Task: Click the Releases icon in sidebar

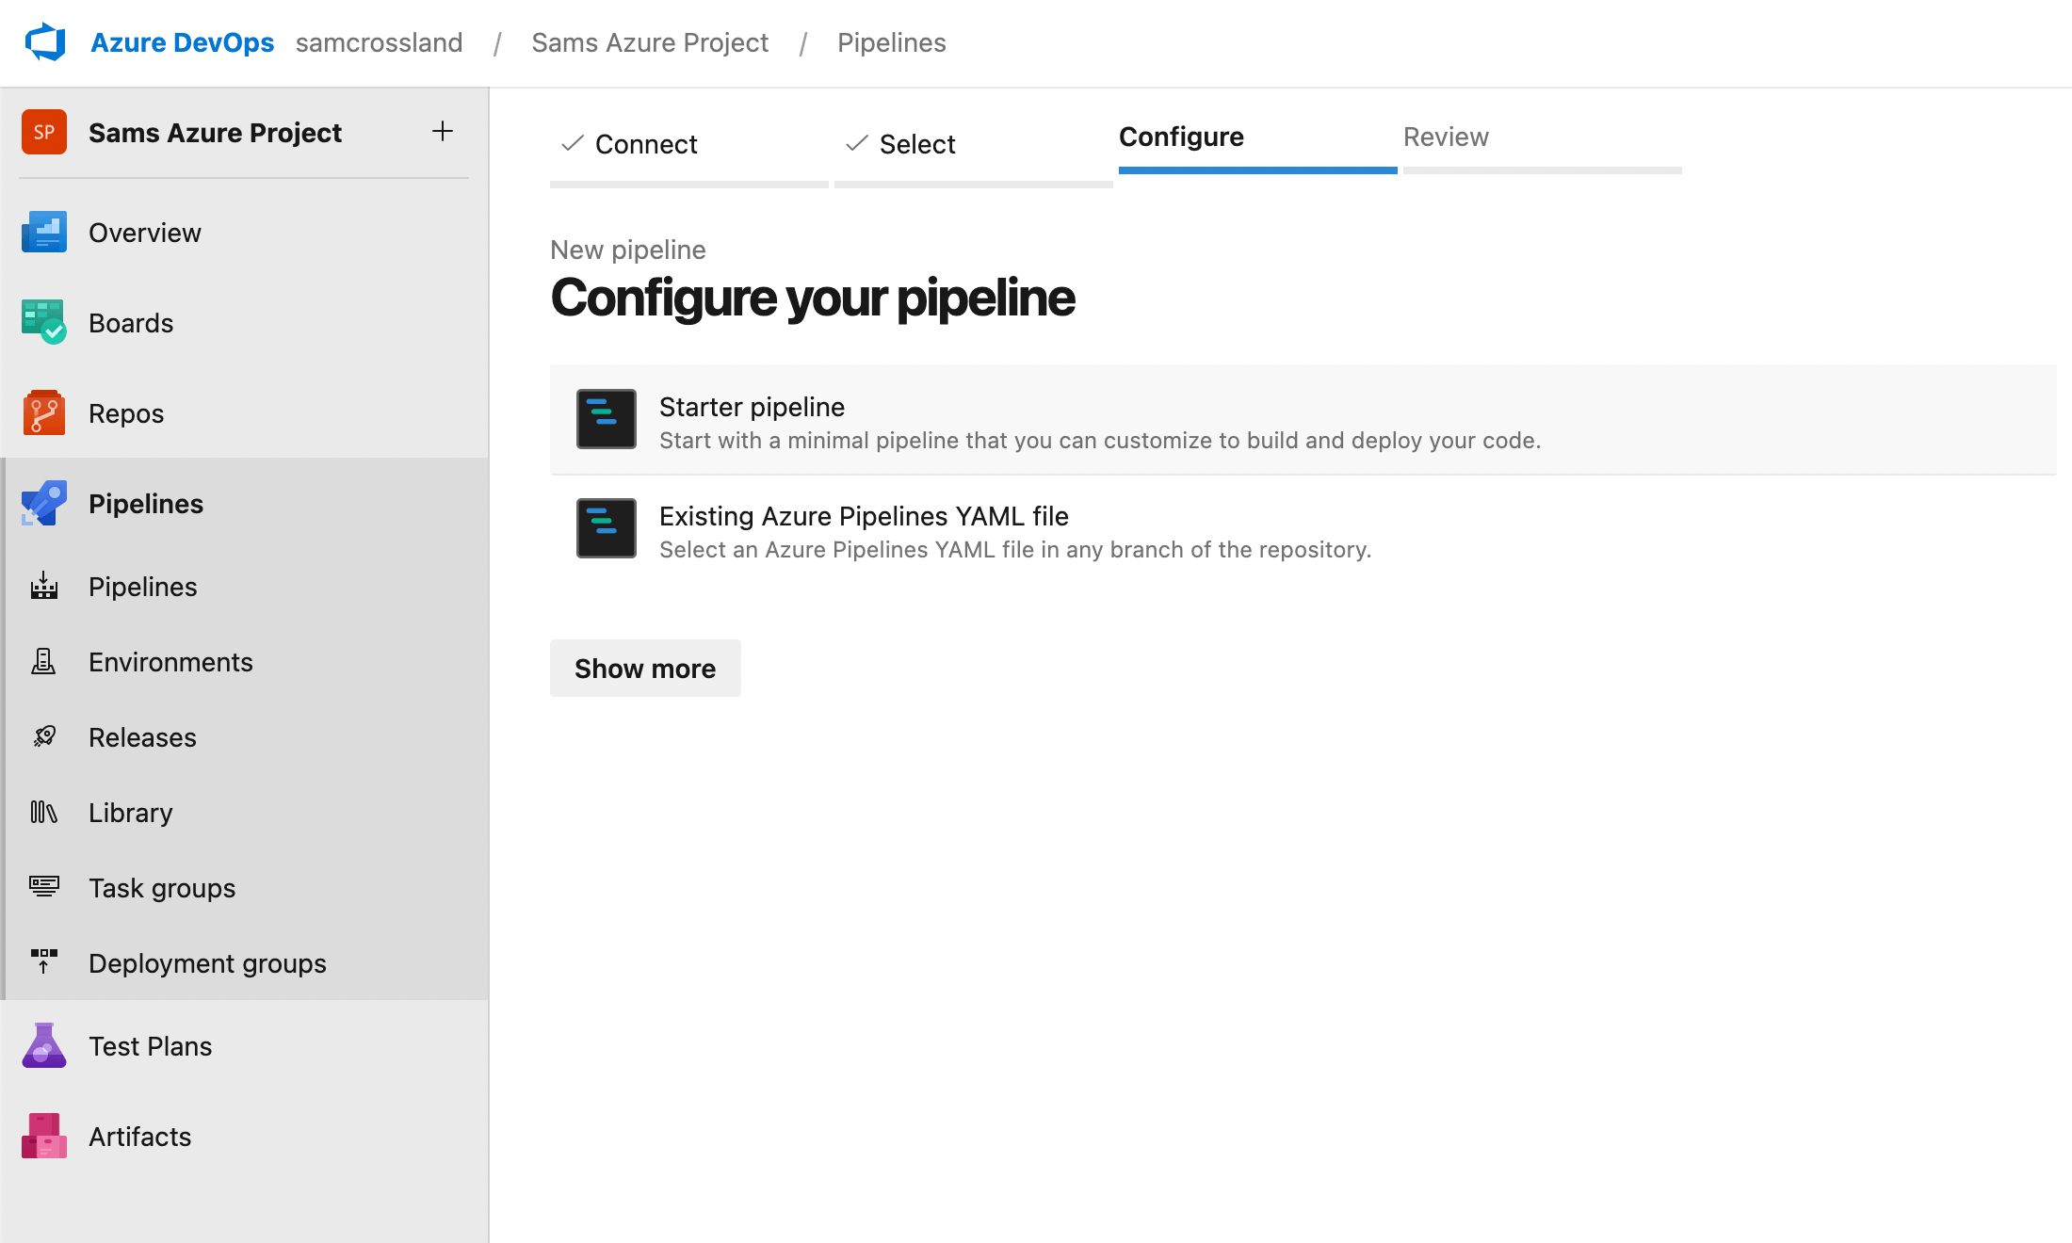Action: click(x=43, y=737)
